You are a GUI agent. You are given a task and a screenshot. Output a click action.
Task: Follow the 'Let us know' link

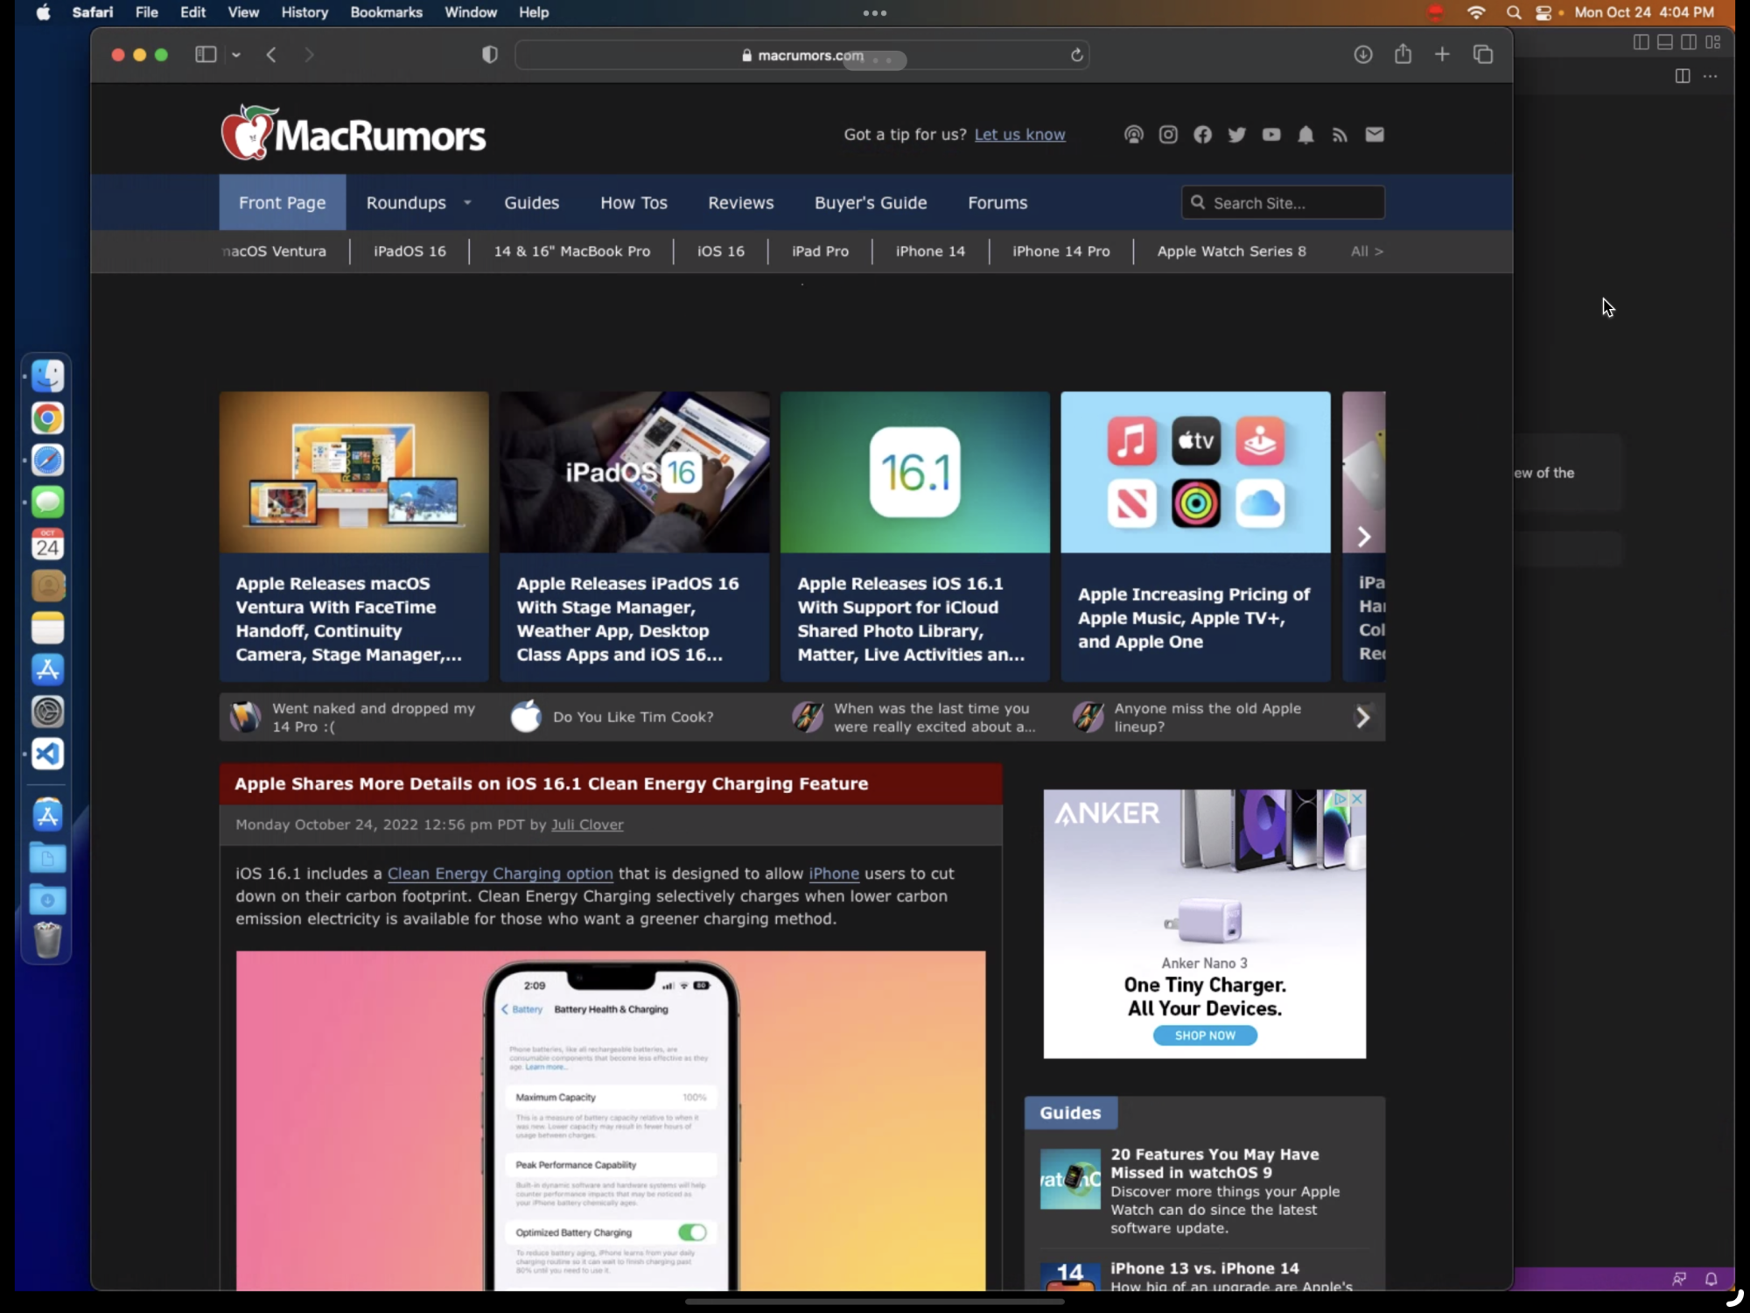(x=1019, y=135)
